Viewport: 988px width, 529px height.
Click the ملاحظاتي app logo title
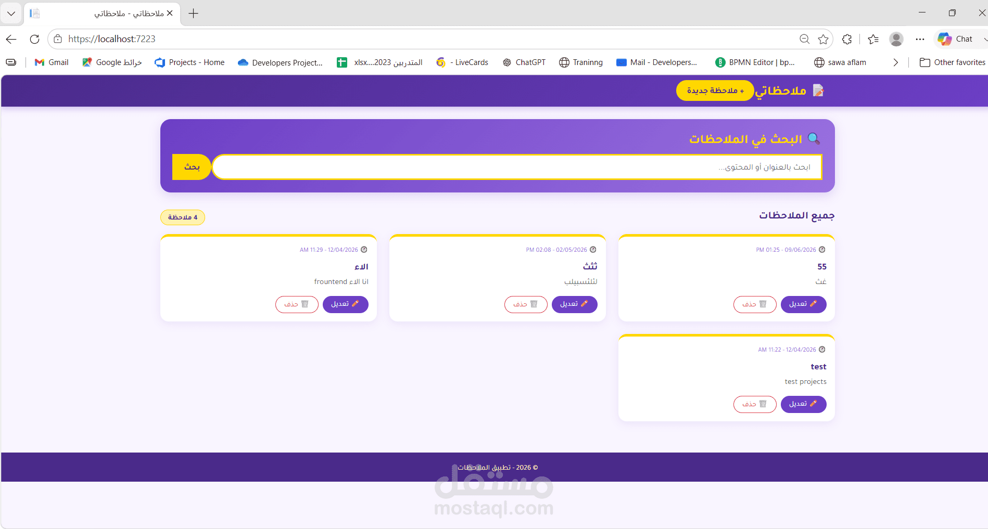(x=789, y=91)
